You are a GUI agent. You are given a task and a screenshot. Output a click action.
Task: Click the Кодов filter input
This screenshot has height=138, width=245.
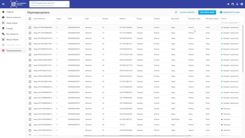click(60, 23)
